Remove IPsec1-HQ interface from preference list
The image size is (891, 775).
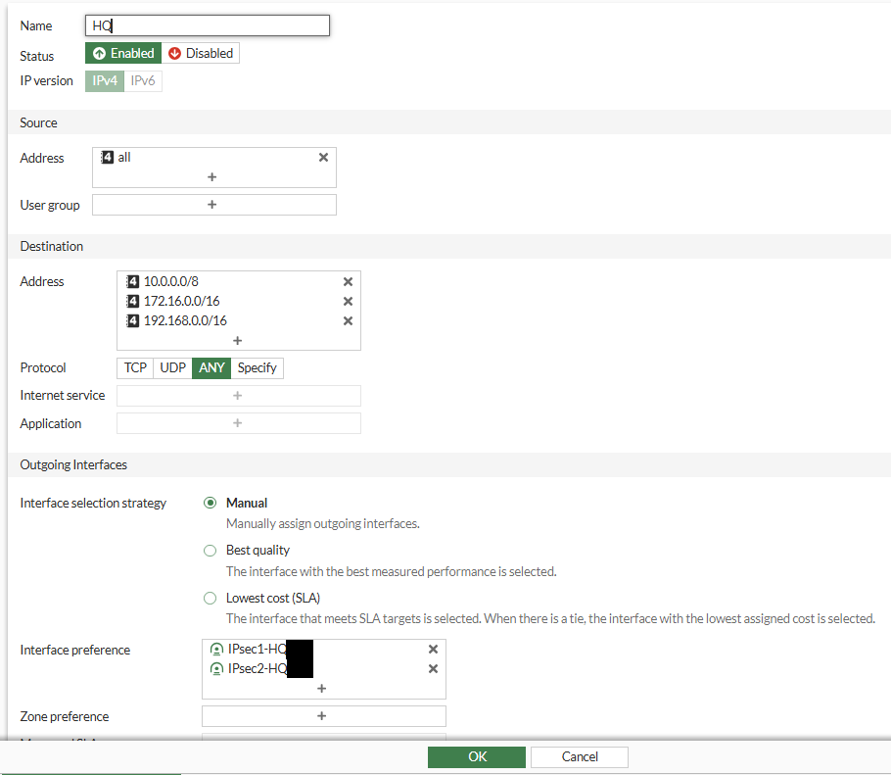433,650
